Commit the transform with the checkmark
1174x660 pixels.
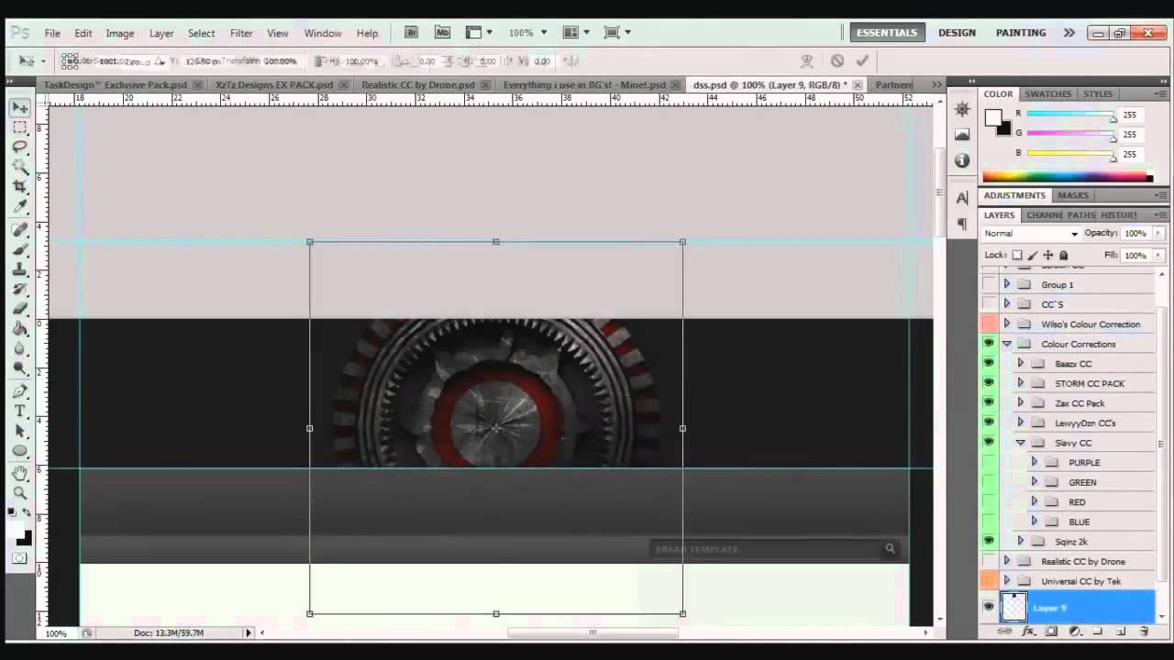[862, 60]
